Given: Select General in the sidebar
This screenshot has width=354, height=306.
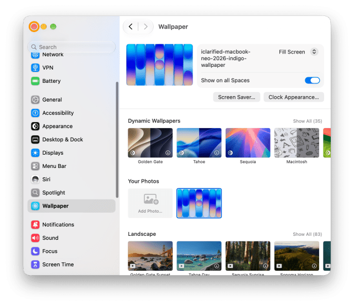Looking at the screenshot, I should point(71,99).
